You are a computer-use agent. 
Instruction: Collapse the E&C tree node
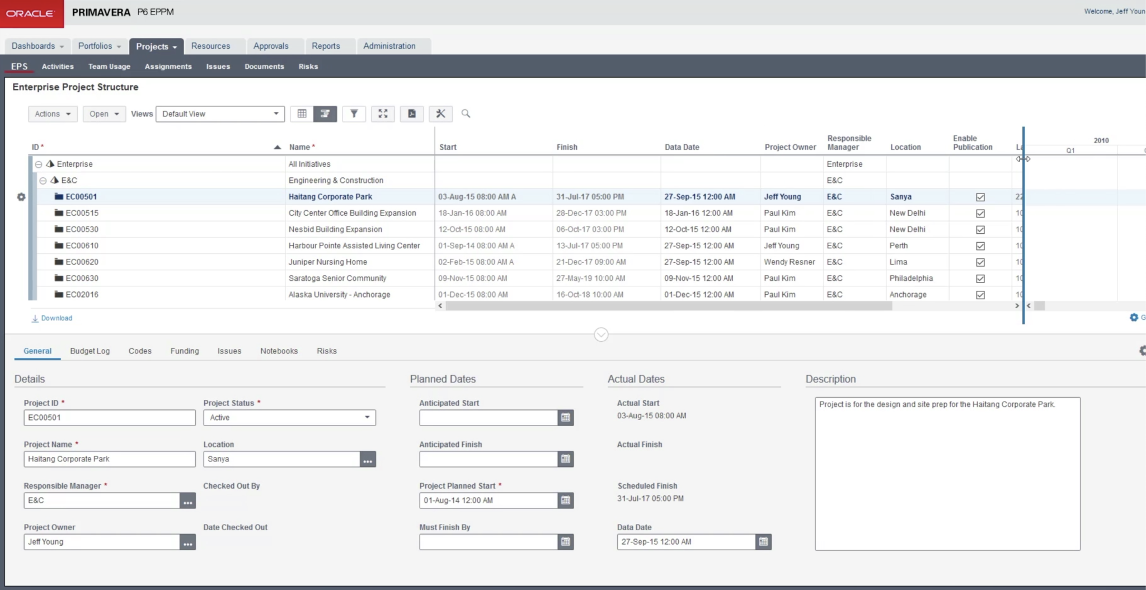44,180
